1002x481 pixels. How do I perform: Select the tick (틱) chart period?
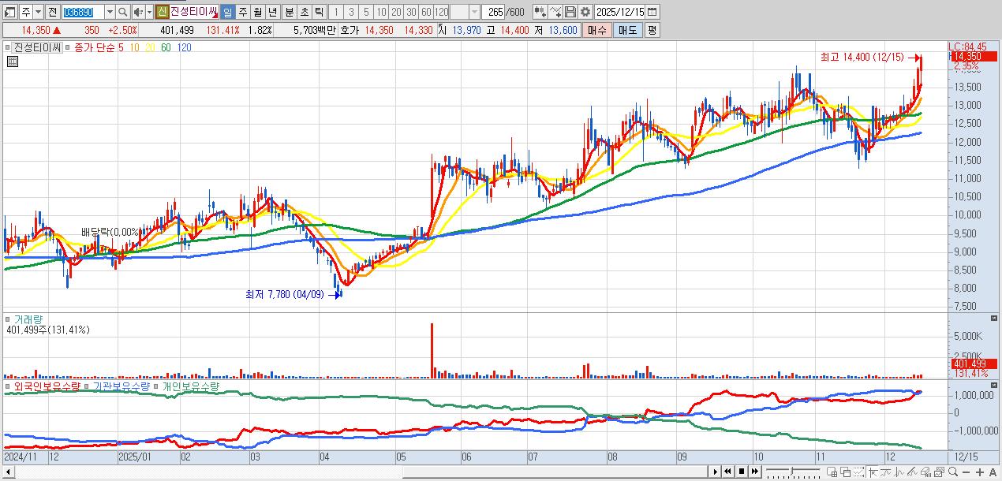(x=319, y=12)
